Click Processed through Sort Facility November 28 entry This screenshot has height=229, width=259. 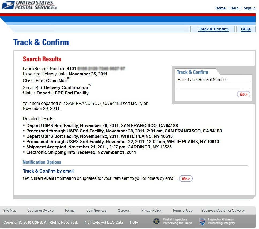[124, 131]
